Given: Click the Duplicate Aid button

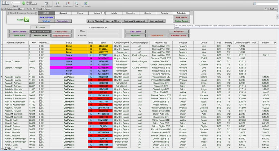Looking at the screenshot, I should [157, 36].
